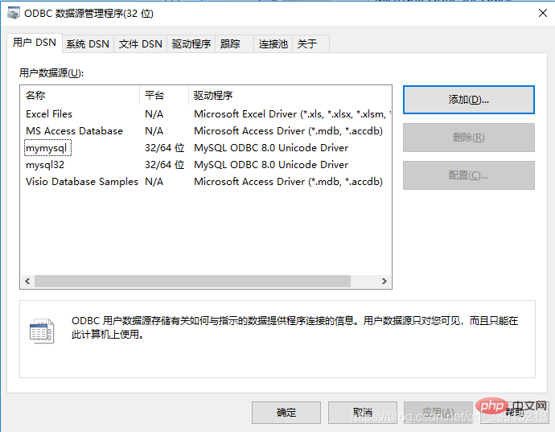Confirm with the 确定 button
555x432 pixels.
coord(286,413)
